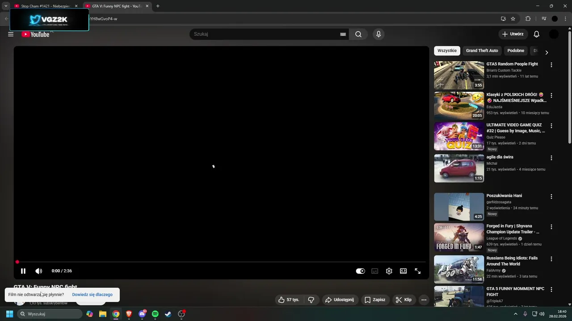The height and width of the screenshot is (321, 572).
Task: Open Chrome extensions puzzle icon
Action: tap(528, 19)
